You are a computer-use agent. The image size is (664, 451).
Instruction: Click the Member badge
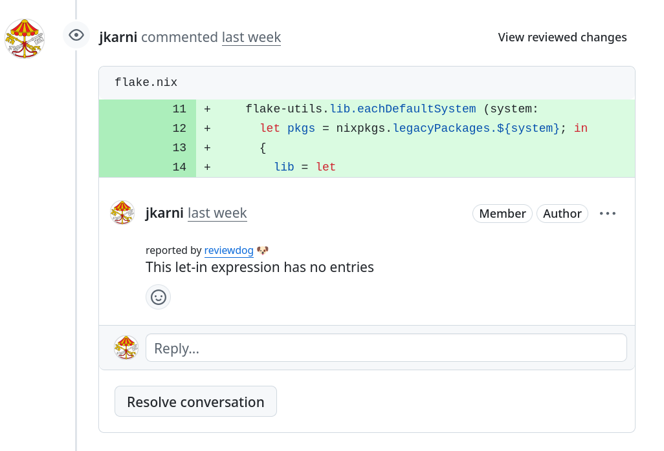click(x=502, y=213)
